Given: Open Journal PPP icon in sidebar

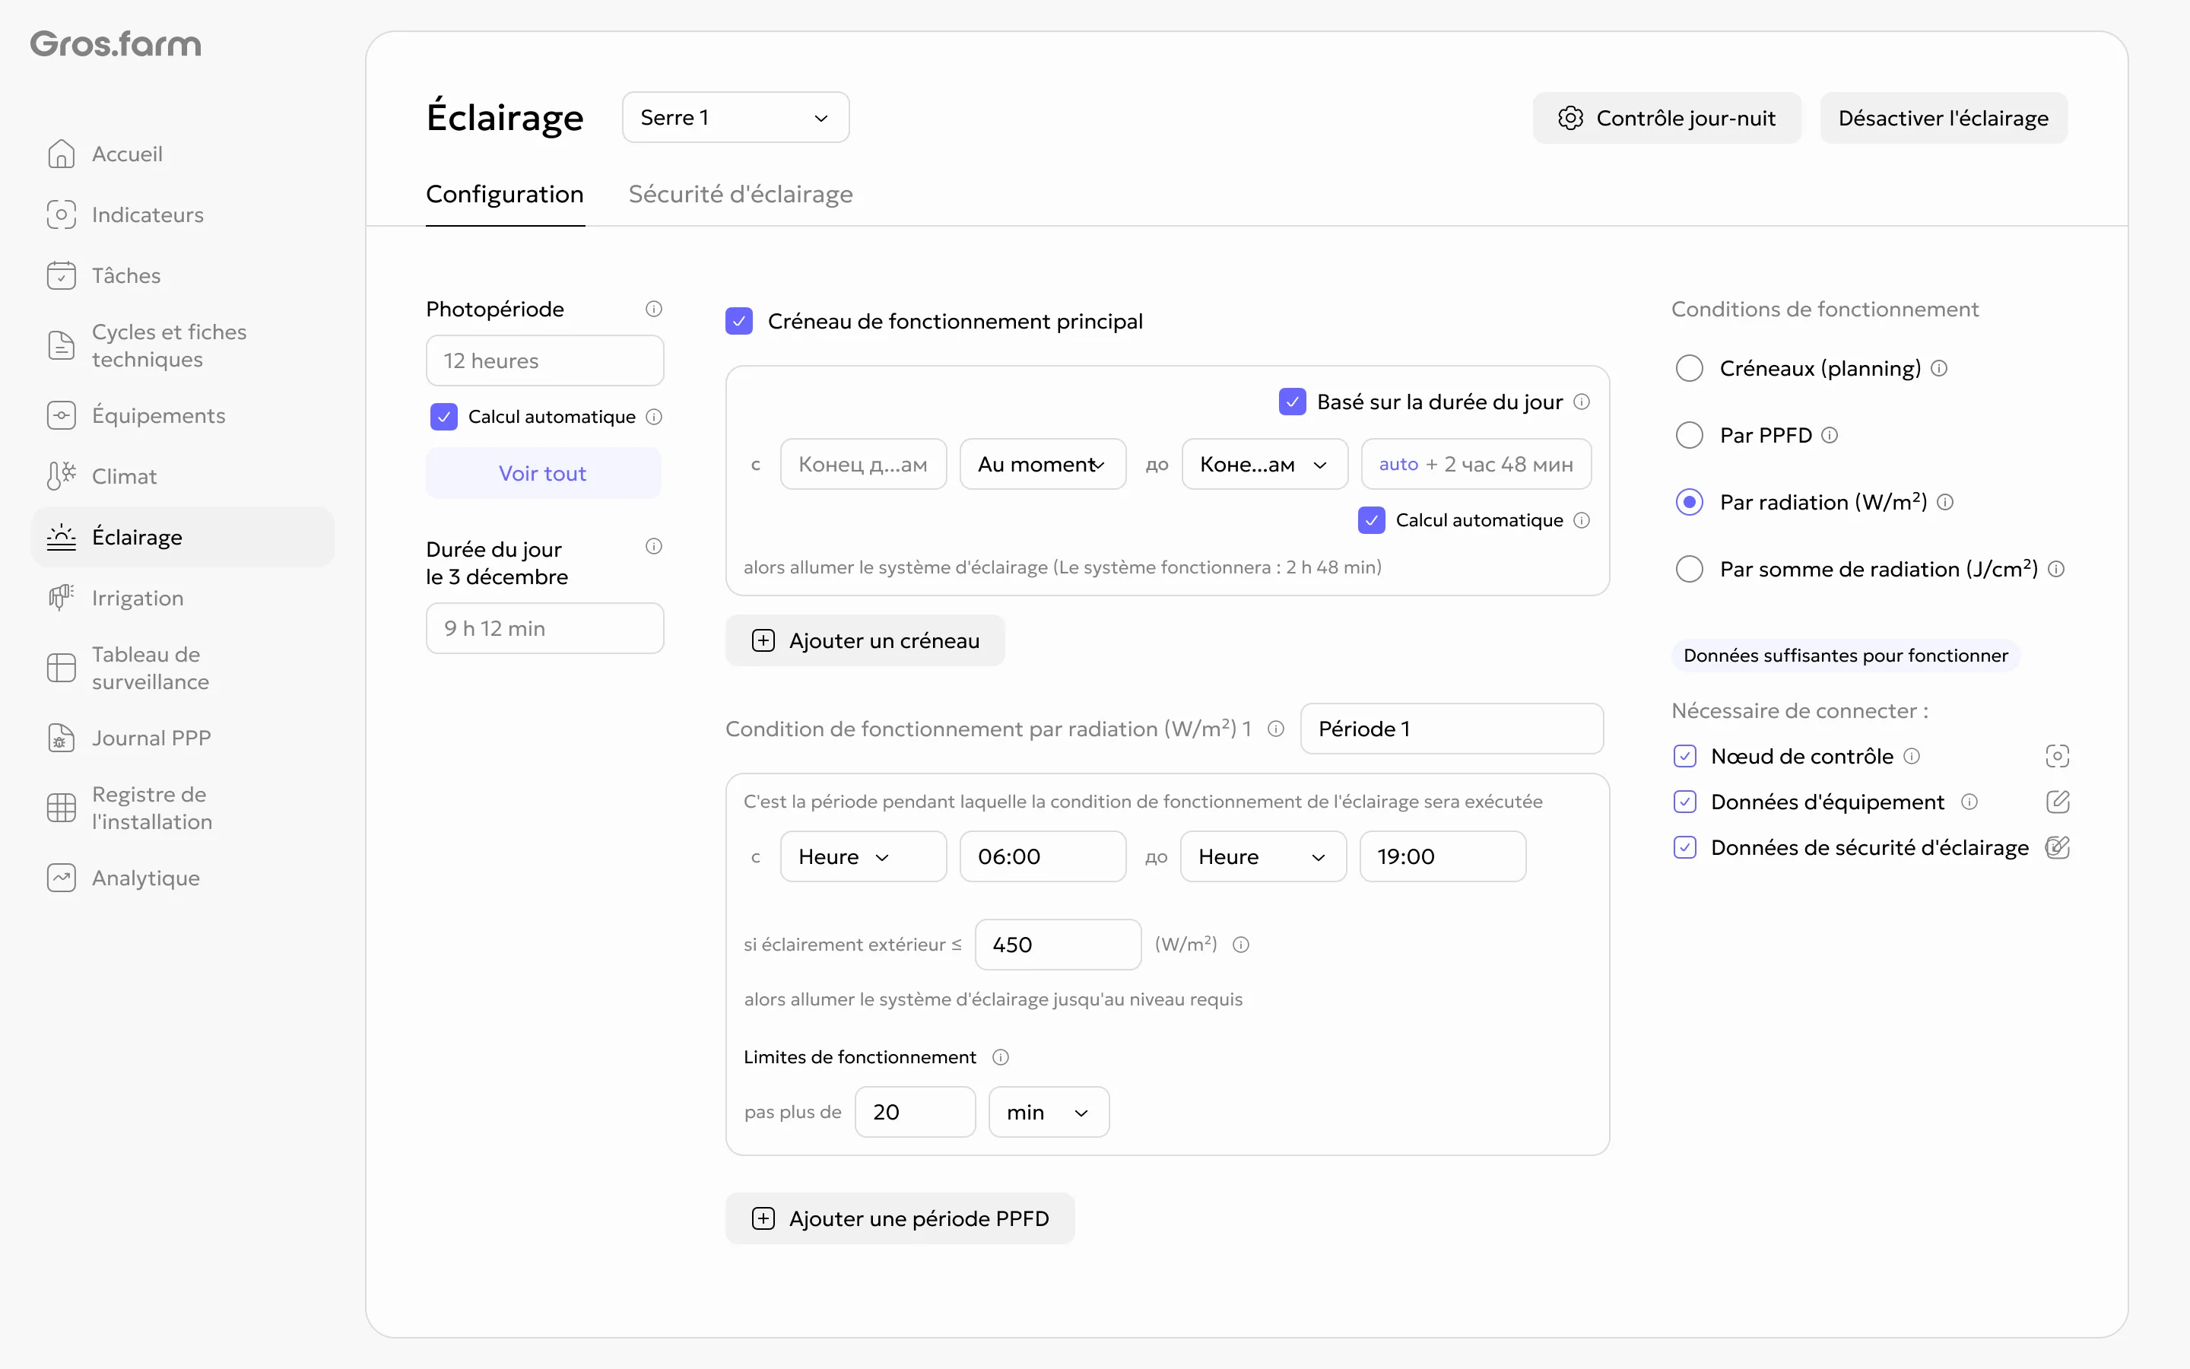Looking at the screenshot, I should pyautogui.click(x=61, y=738).
